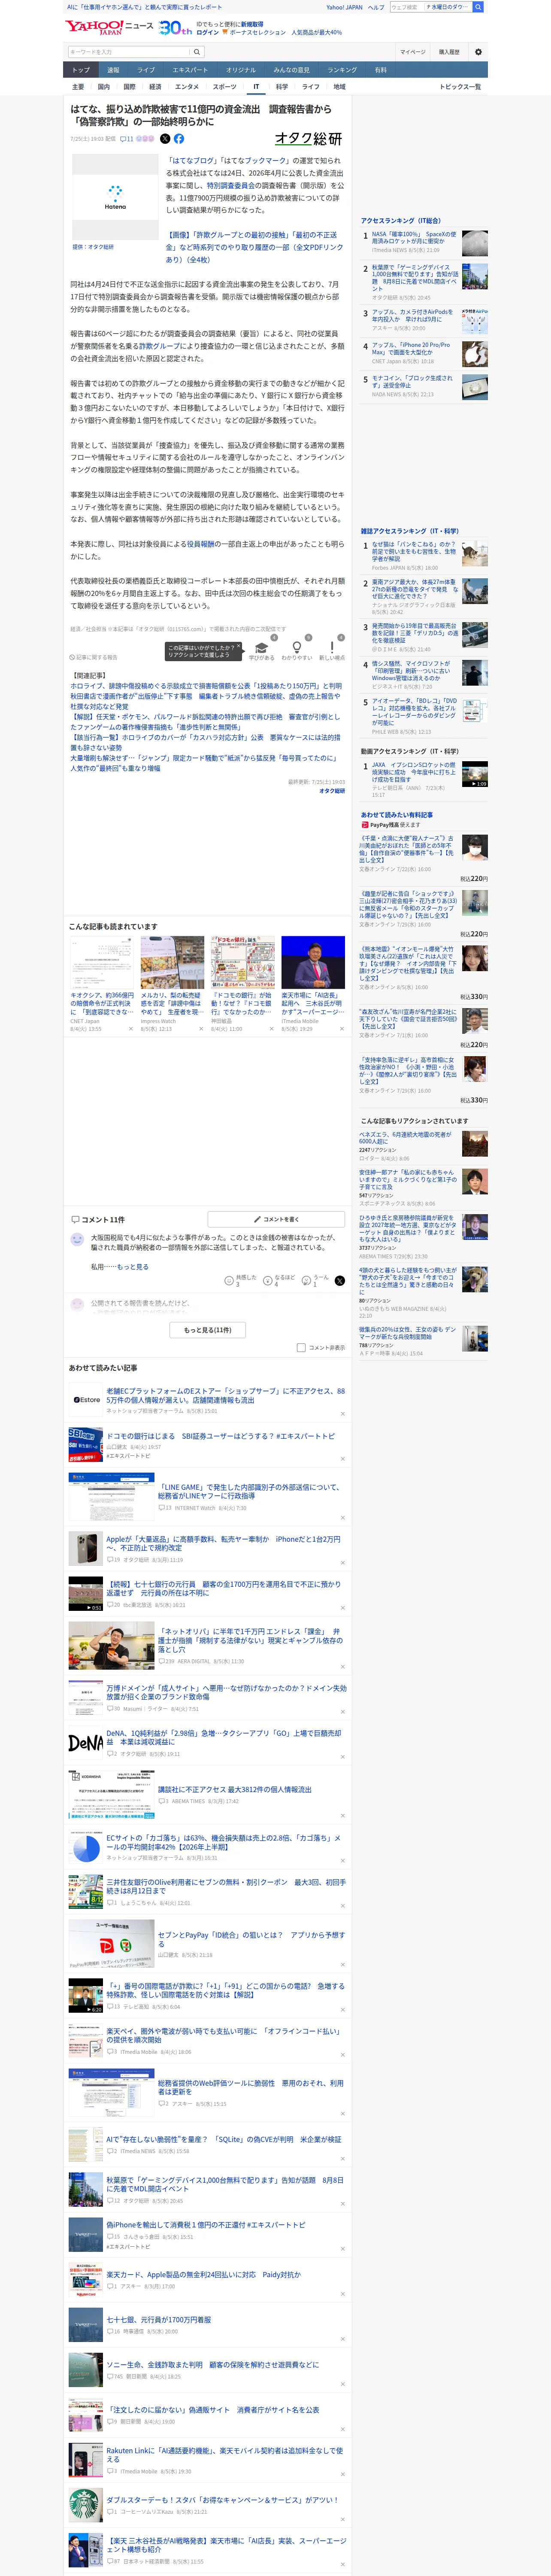Viewport: 551px width, 2576px height.
Task: Click the Yahoo! JAPAN News logo
Action: point(109,27)
